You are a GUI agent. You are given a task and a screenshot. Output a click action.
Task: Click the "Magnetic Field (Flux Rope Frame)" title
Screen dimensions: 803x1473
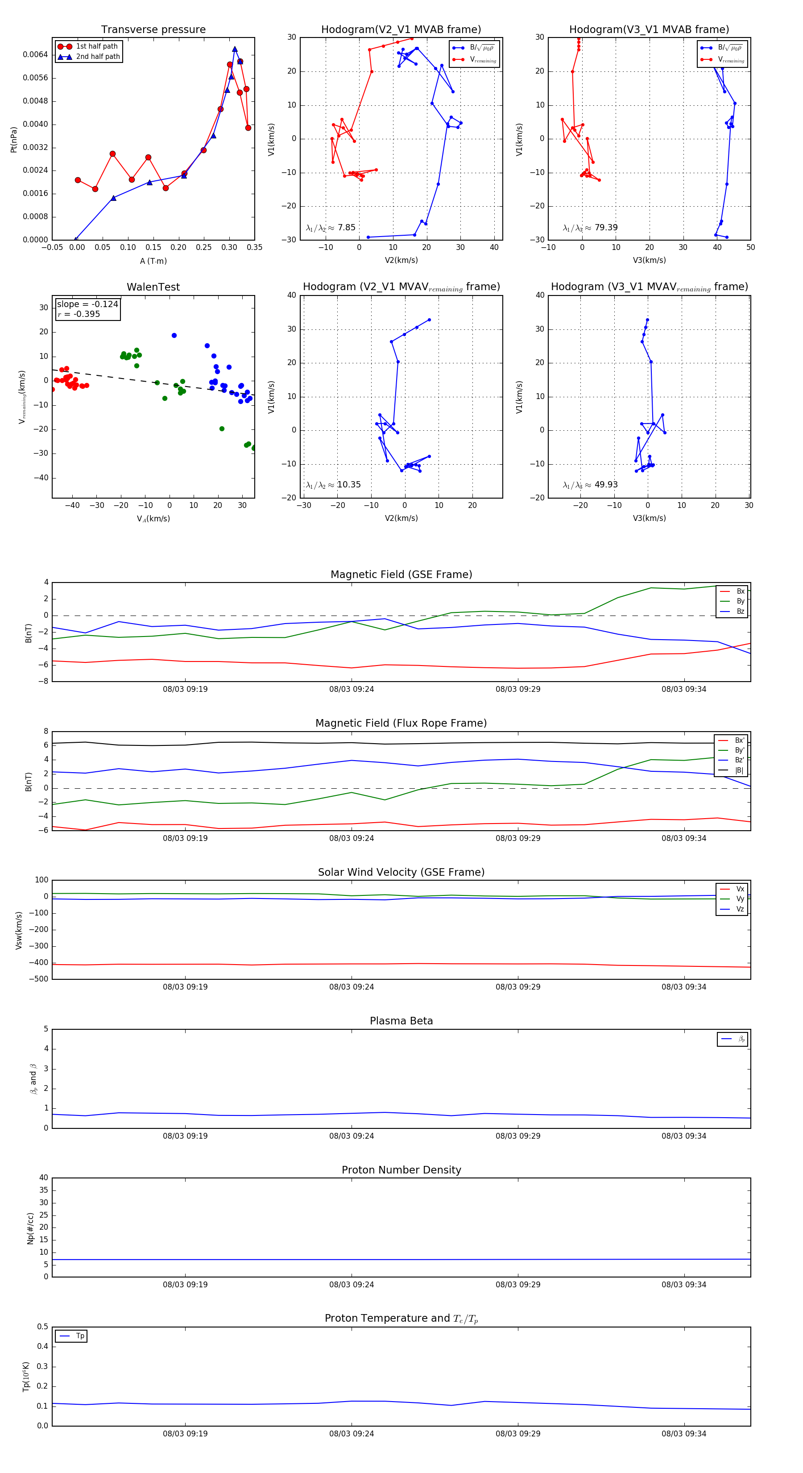pyautogui.click(x=401, y=724)
